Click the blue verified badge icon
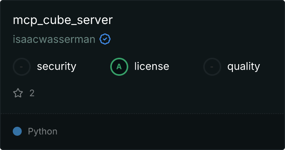The width and height of the screenshot is (285, 150). pos(105,39)
